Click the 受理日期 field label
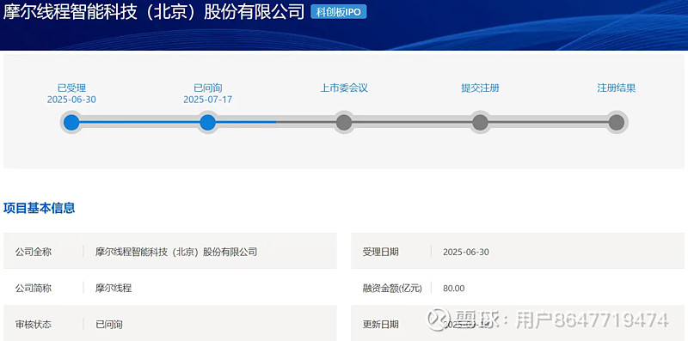 click(x=381, y=252)
